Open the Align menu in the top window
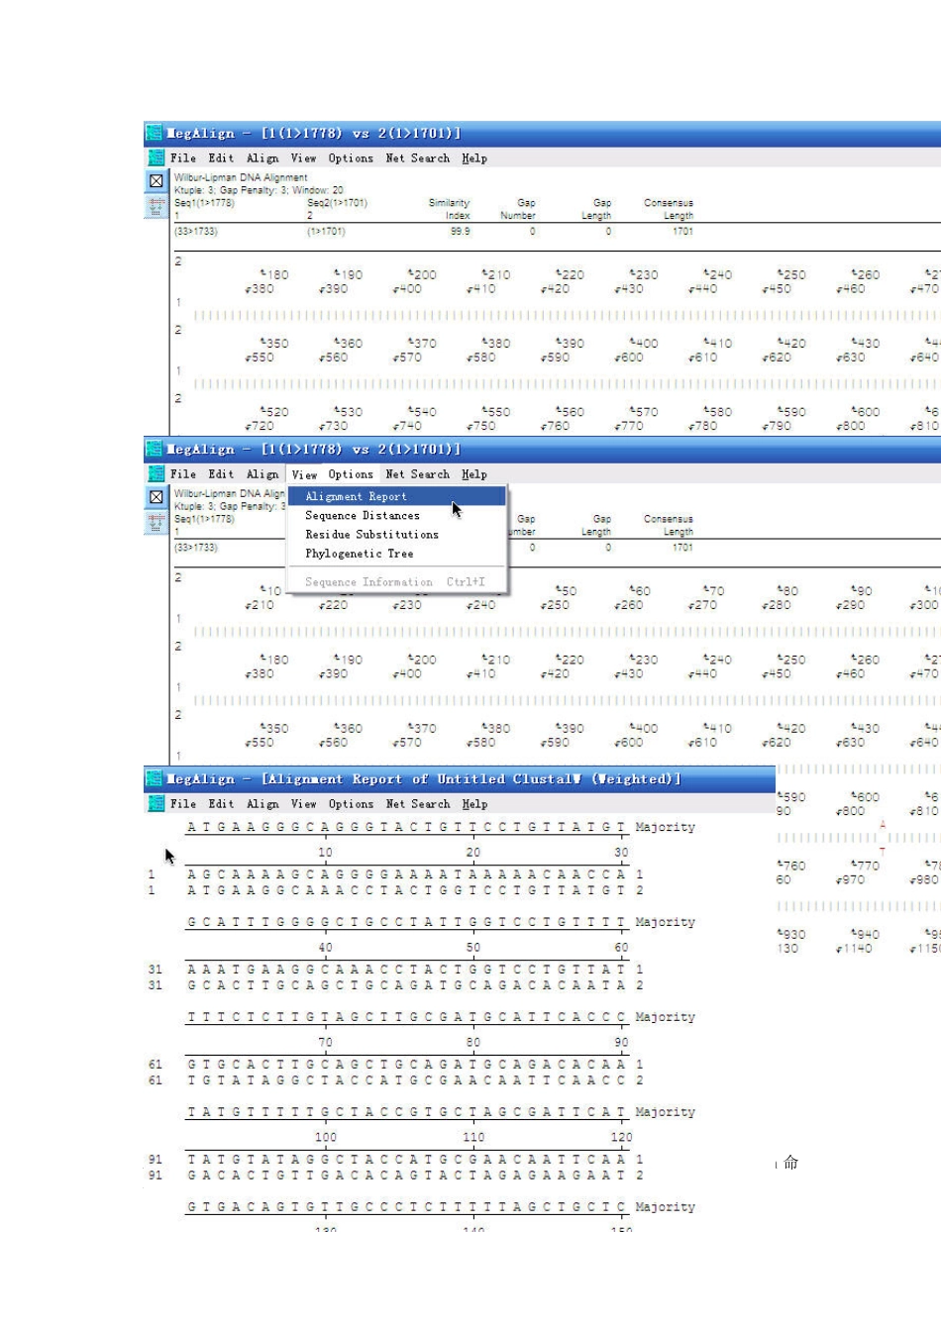This screenshot has height=1331, width=941. tap(262, 158)
